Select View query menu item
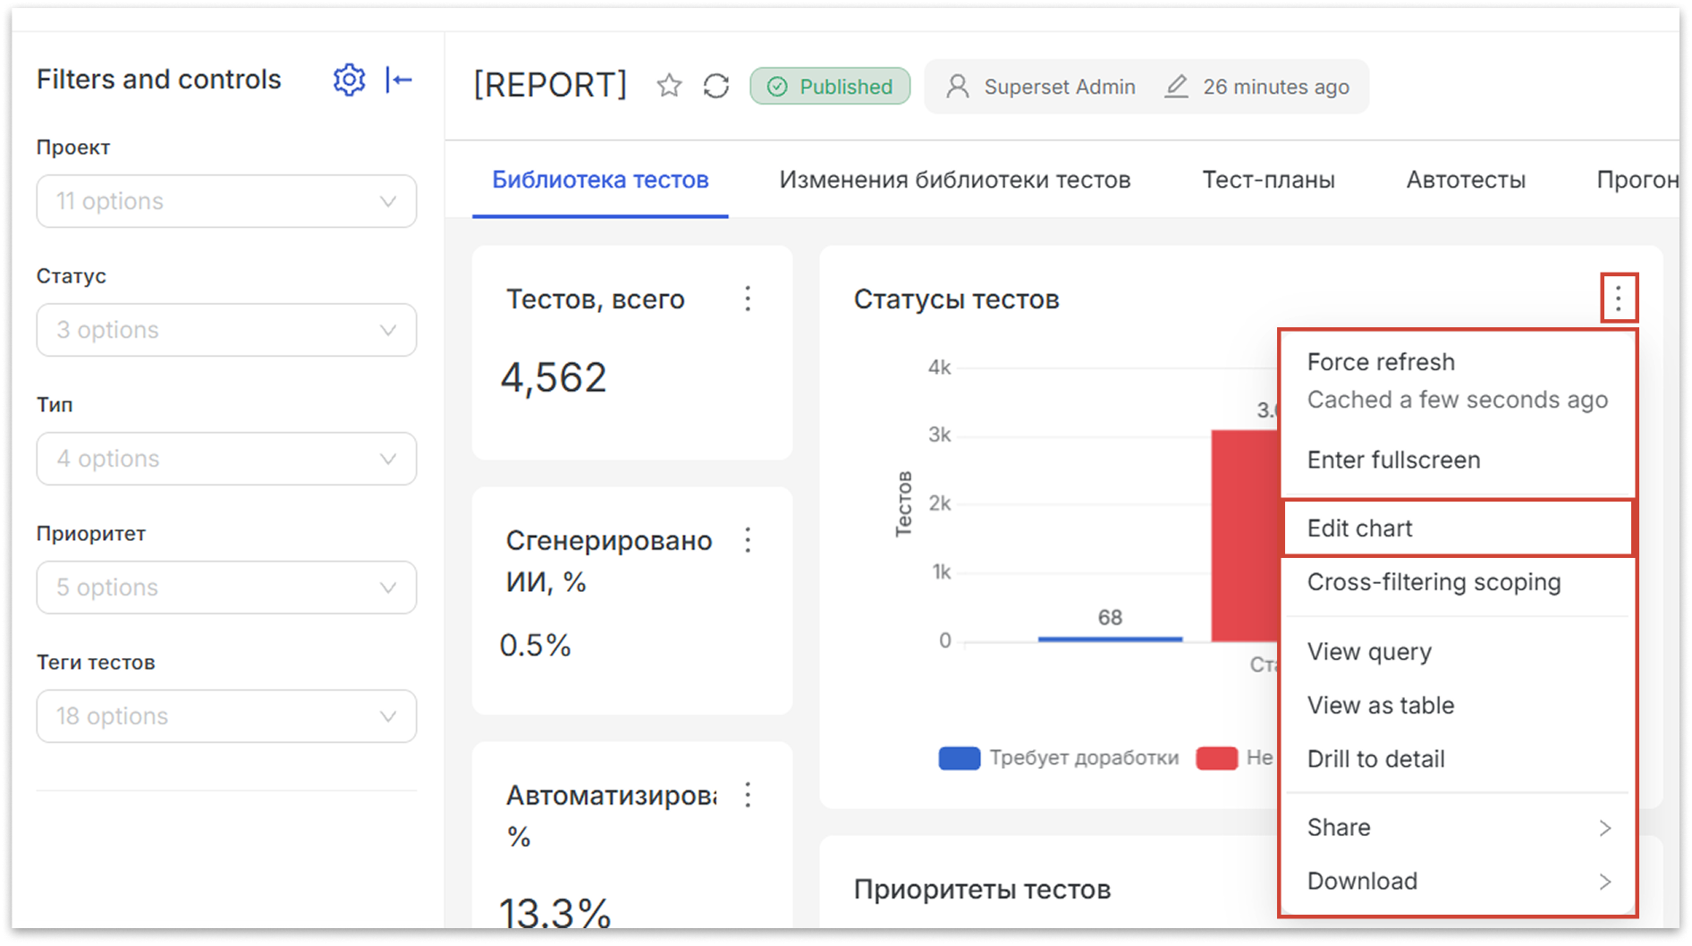 (1458, 651)
